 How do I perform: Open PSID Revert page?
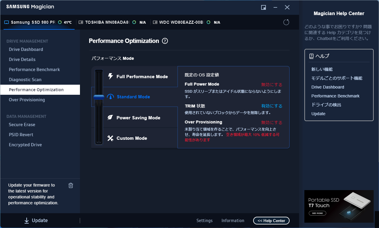pos(21,135)
